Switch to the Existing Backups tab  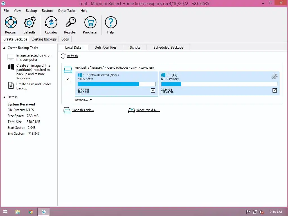coord(44,39)
